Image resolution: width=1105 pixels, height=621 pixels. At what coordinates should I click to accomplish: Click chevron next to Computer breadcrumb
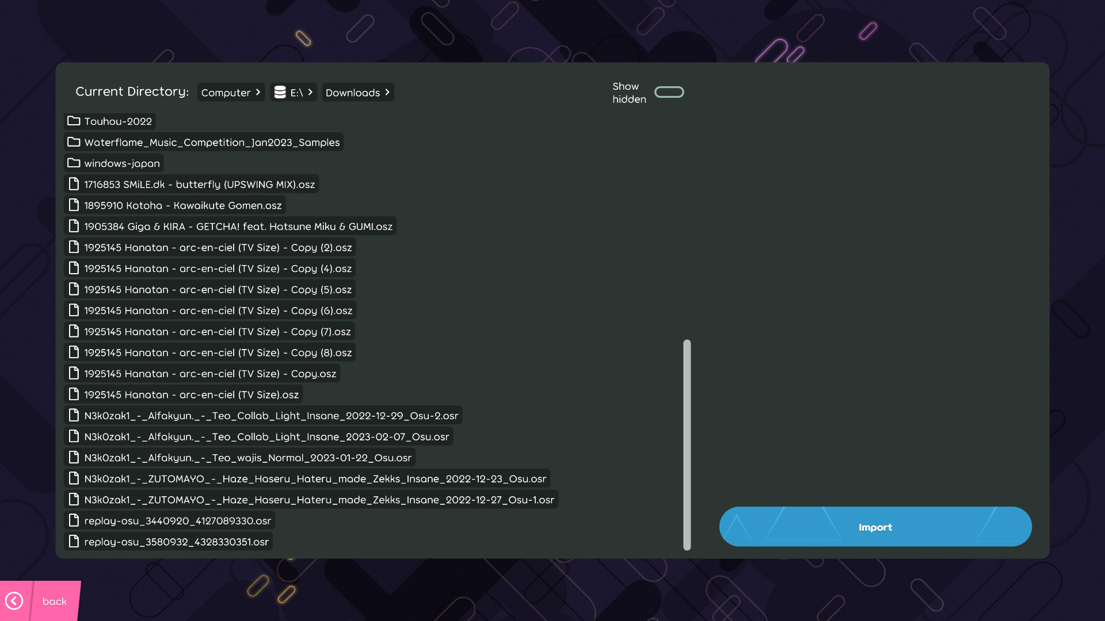point(258,92)
